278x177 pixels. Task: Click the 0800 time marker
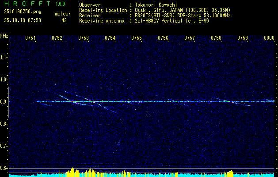(269, 38)
